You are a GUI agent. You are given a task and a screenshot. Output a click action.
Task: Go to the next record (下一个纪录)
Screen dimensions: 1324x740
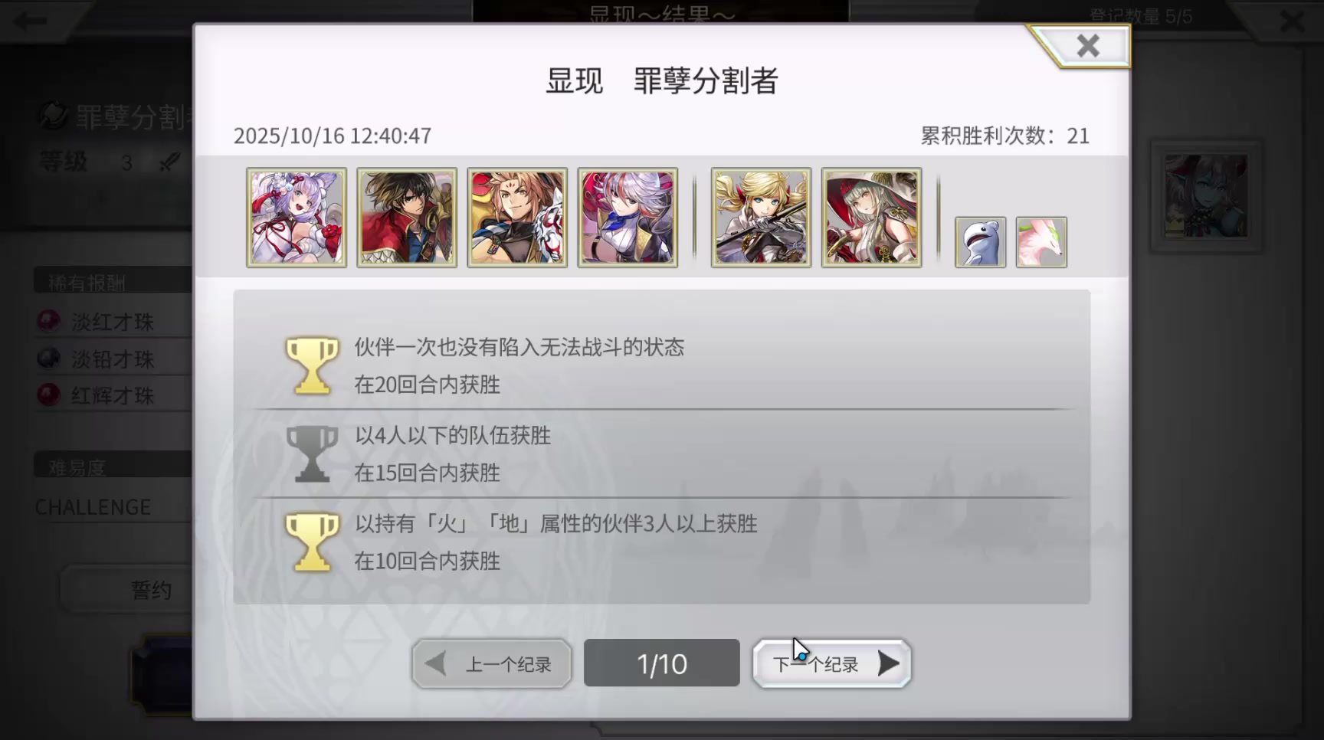coord(832,663)
